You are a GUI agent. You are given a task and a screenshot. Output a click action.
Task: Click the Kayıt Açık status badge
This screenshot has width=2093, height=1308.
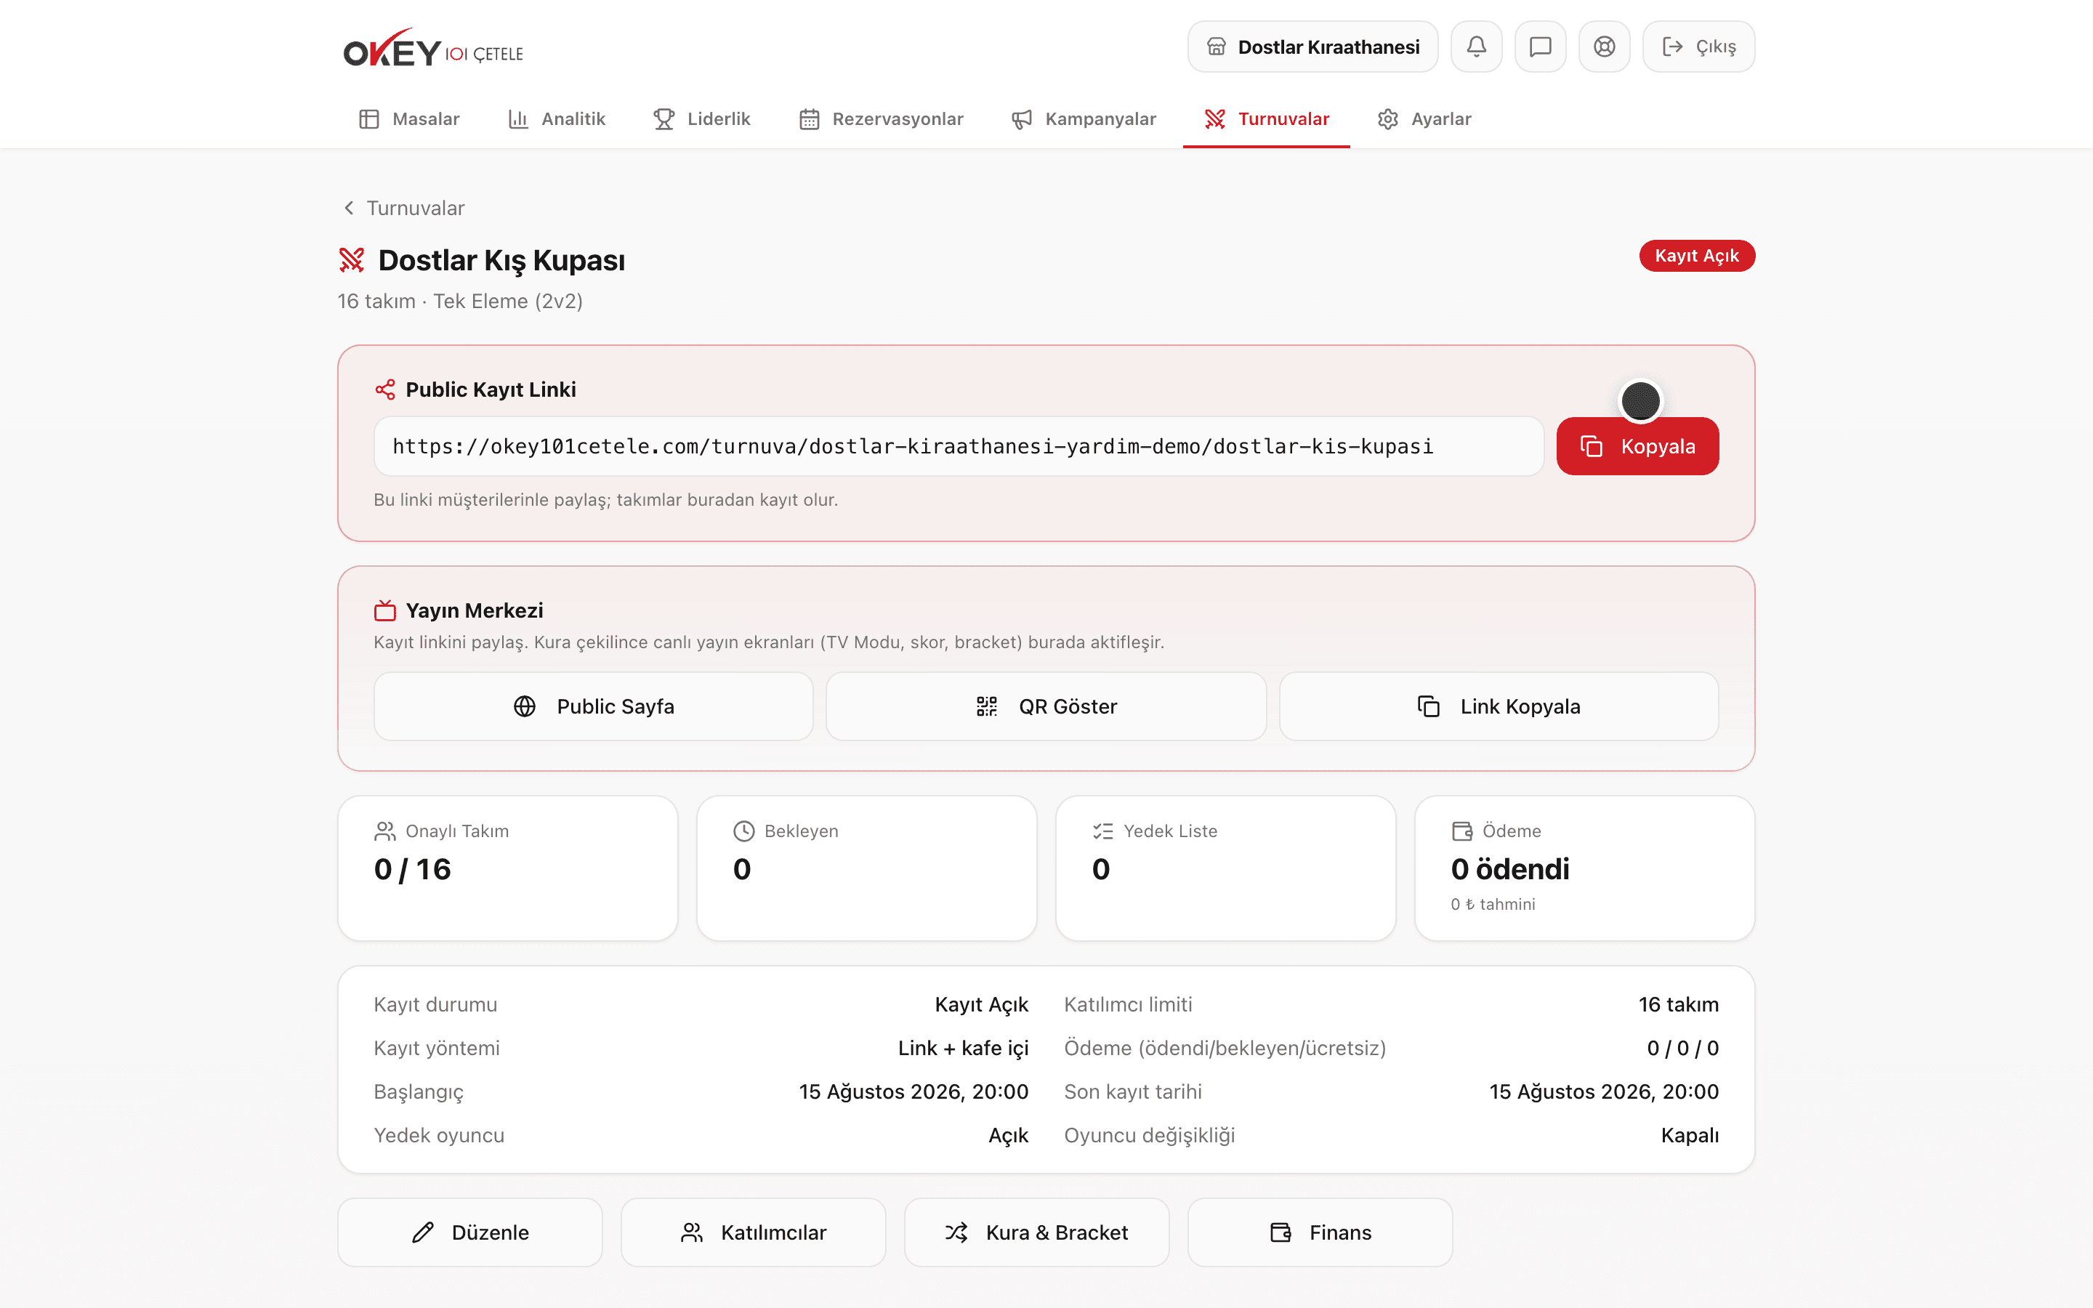click(1697, 256)
